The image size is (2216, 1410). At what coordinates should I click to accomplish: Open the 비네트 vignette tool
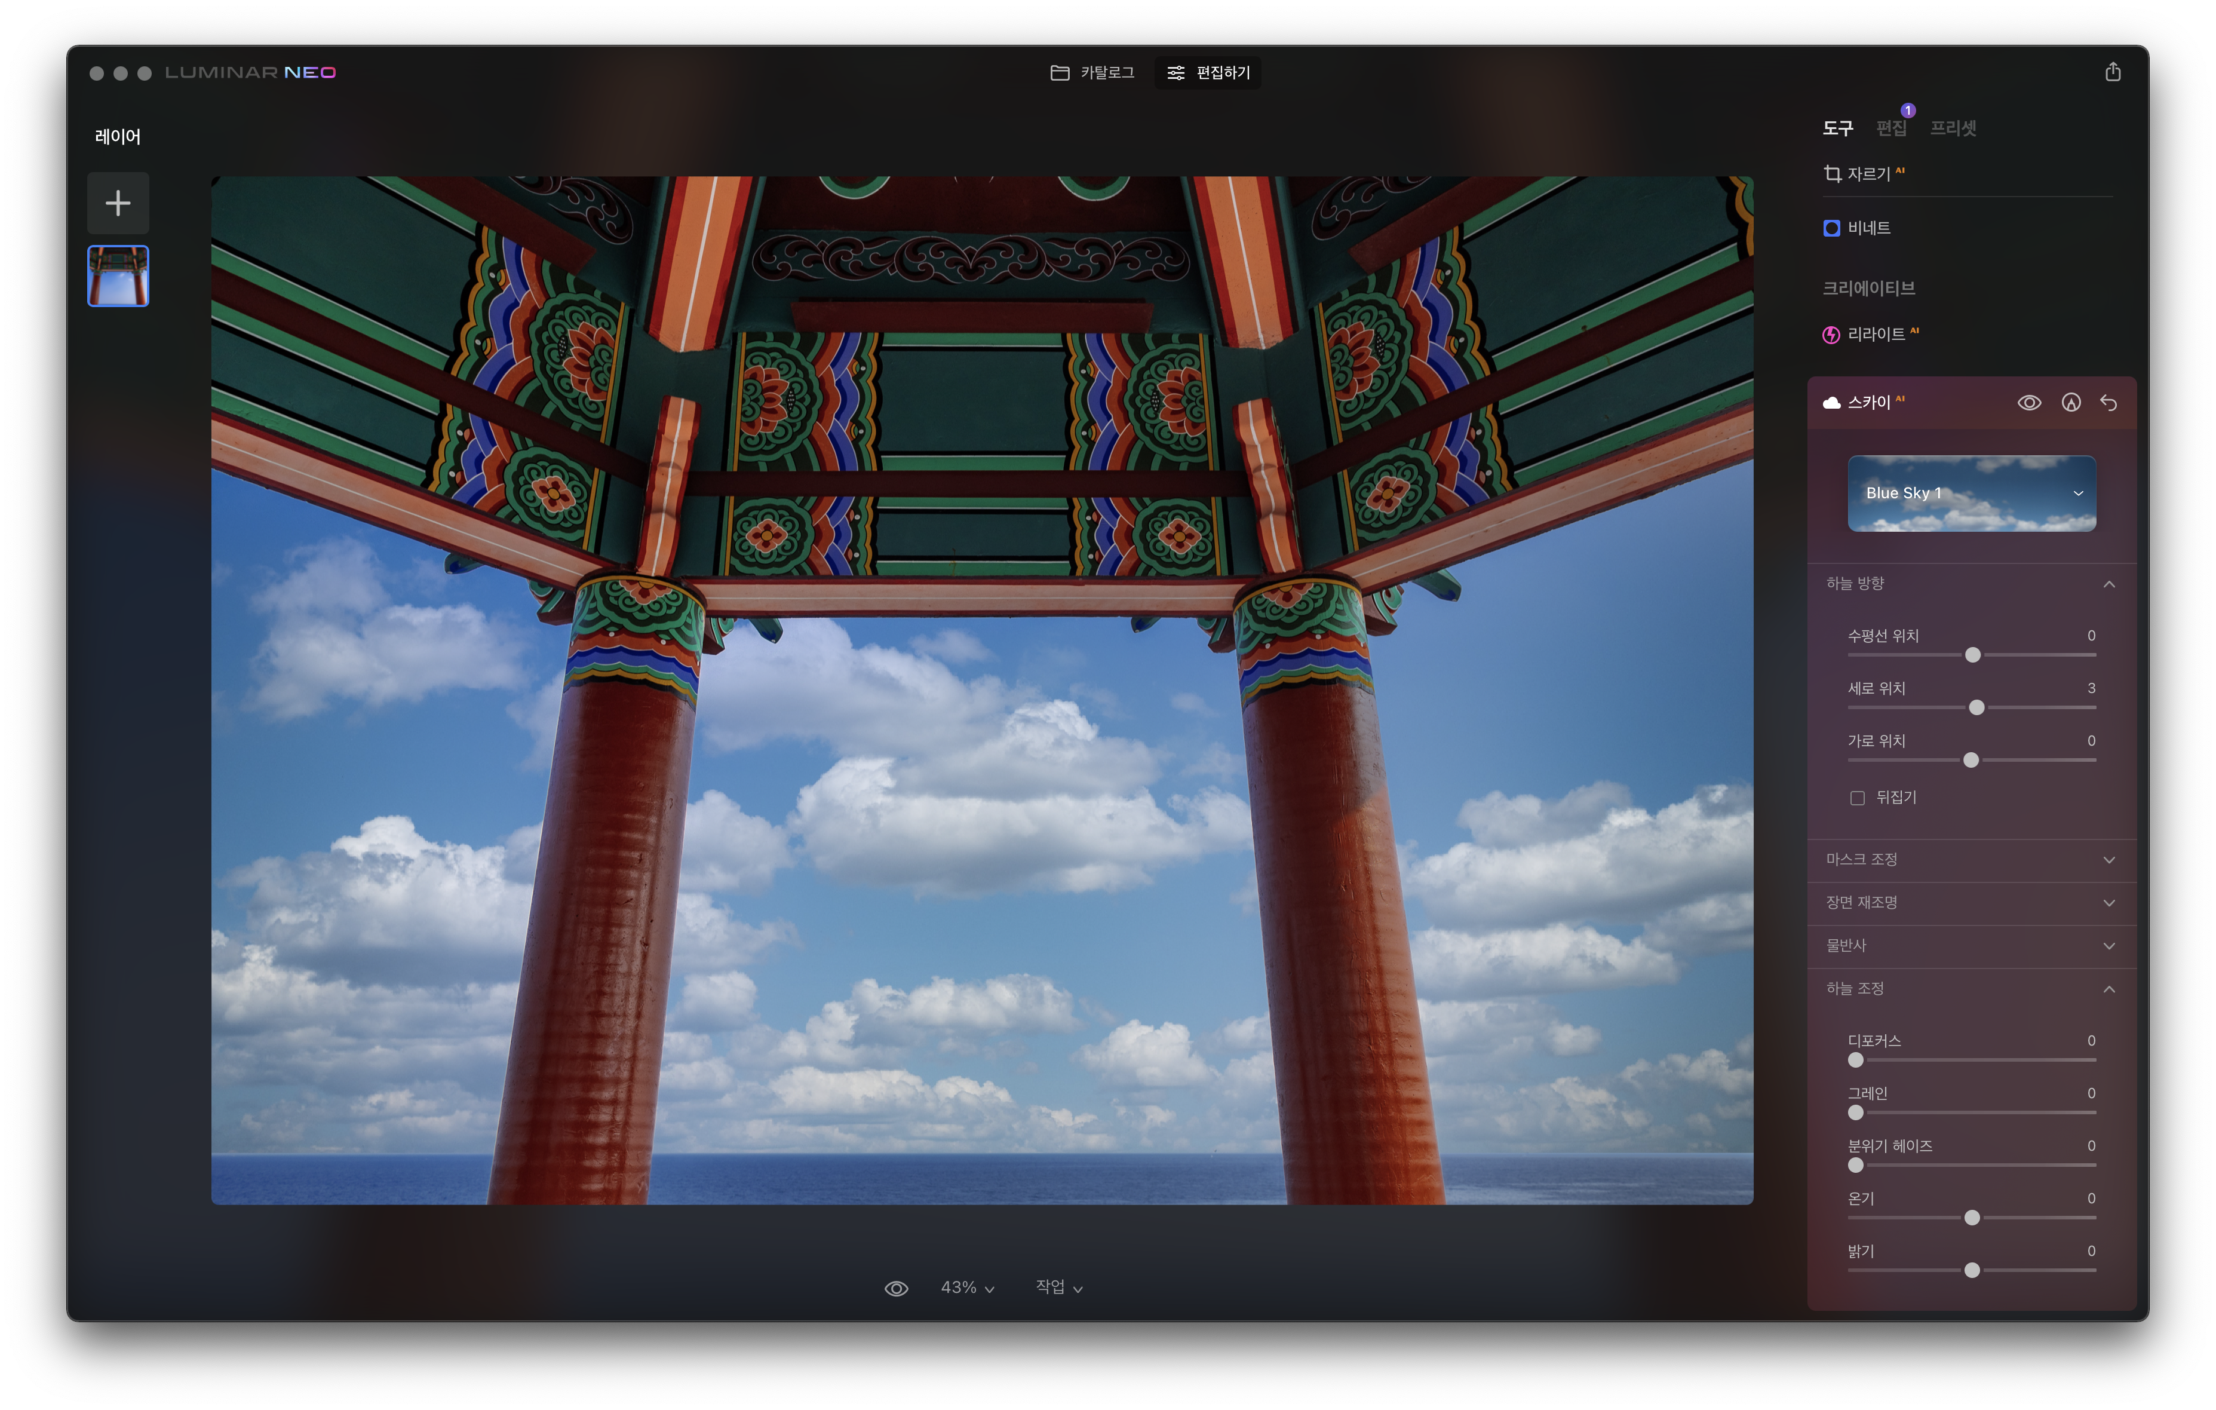(1868, 228)
